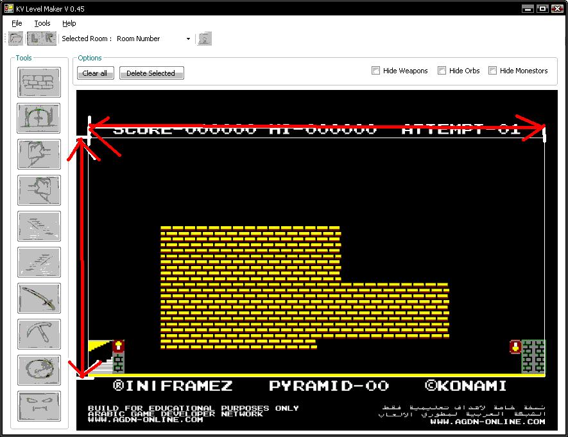
Task: Open the Help menu
Action: point(69,23)
